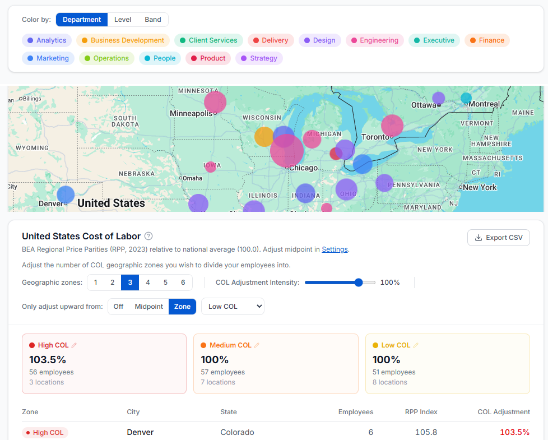Set geographic zones to 5

click(x=165, y=282)
